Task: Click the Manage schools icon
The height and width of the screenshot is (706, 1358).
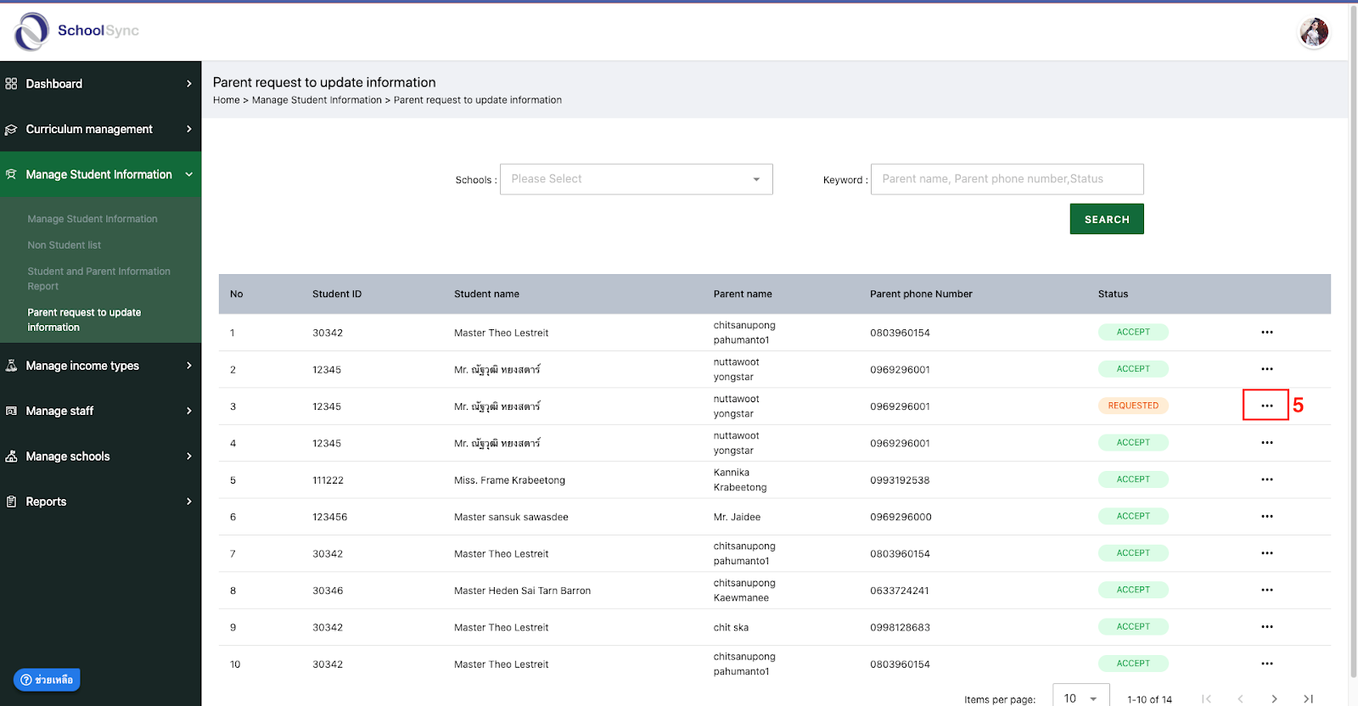Action: 11,457
